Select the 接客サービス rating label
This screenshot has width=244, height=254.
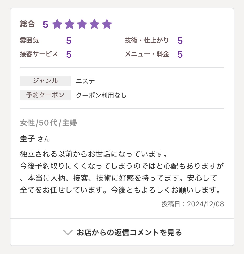click(x=39, y=54)
